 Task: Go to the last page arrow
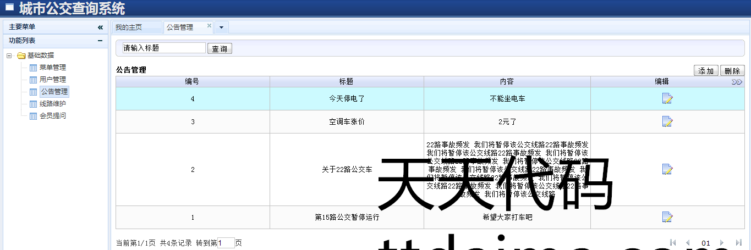[x=739, y=243]
